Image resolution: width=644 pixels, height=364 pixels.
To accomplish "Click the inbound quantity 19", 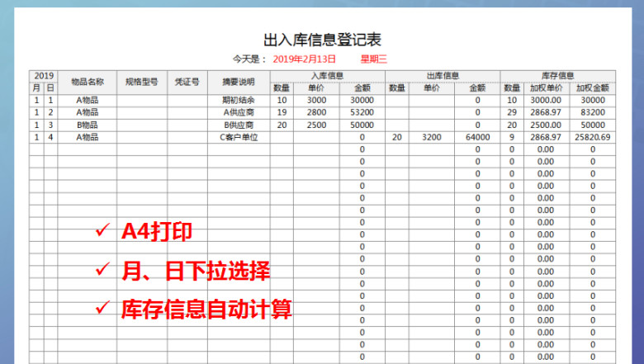I will (x=282, y=112).
